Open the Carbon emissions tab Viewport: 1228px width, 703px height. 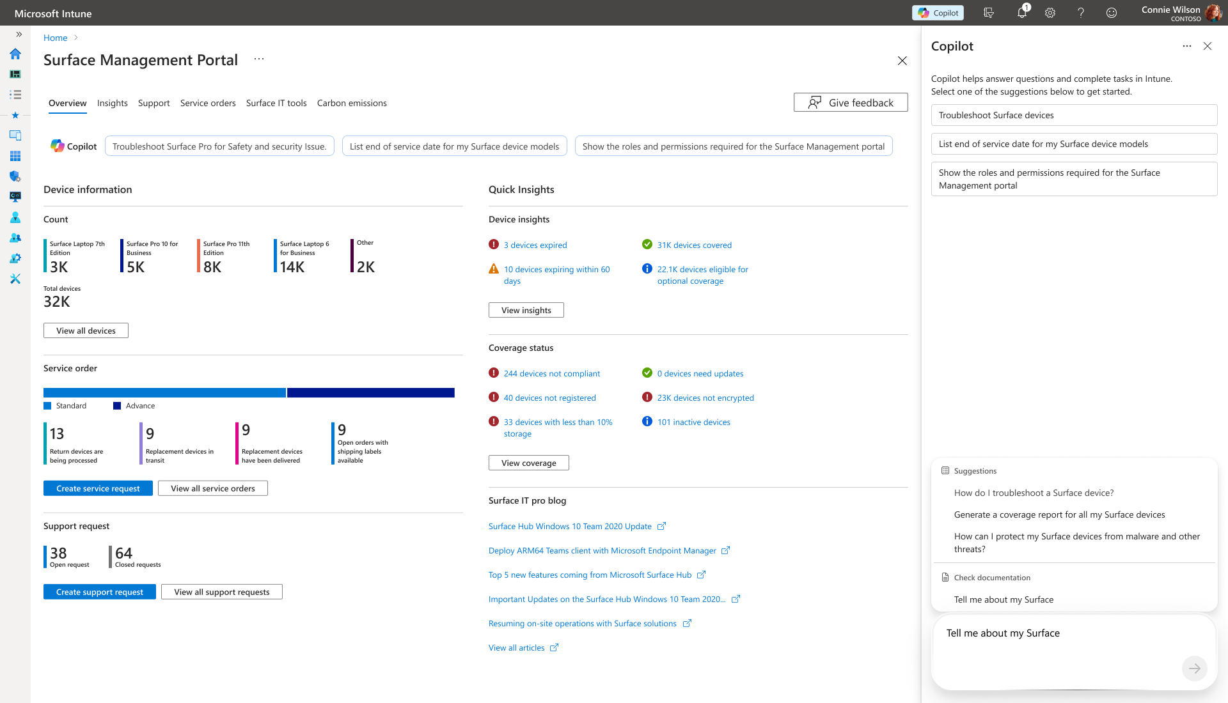coord(352,103)
